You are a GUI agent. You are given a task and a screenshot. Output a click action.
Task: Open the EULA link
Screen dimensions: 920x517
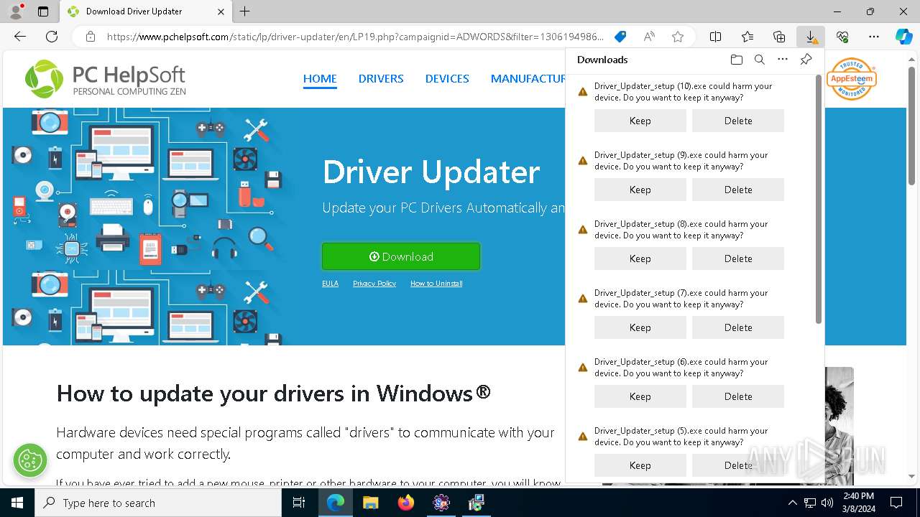(x=330, y=284)
